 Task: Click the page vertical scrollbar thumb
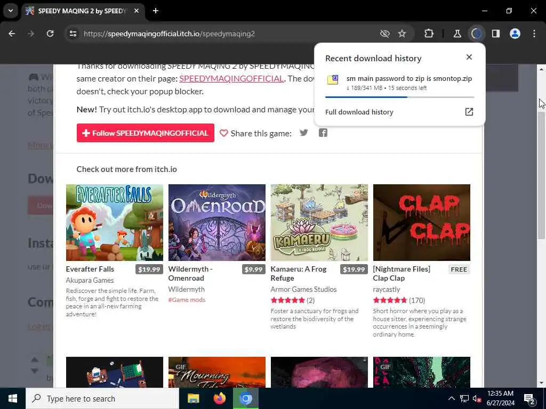point(541,176)
